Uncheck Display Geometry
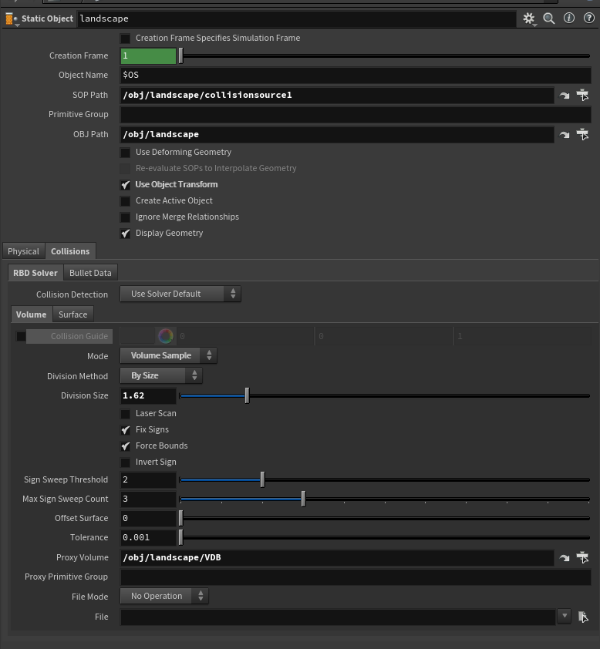 pyautogui.click(x=125, y=234)
